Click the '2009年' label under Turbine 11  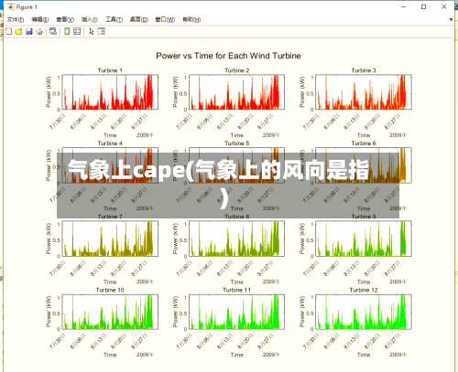click(x=271, y=355)
